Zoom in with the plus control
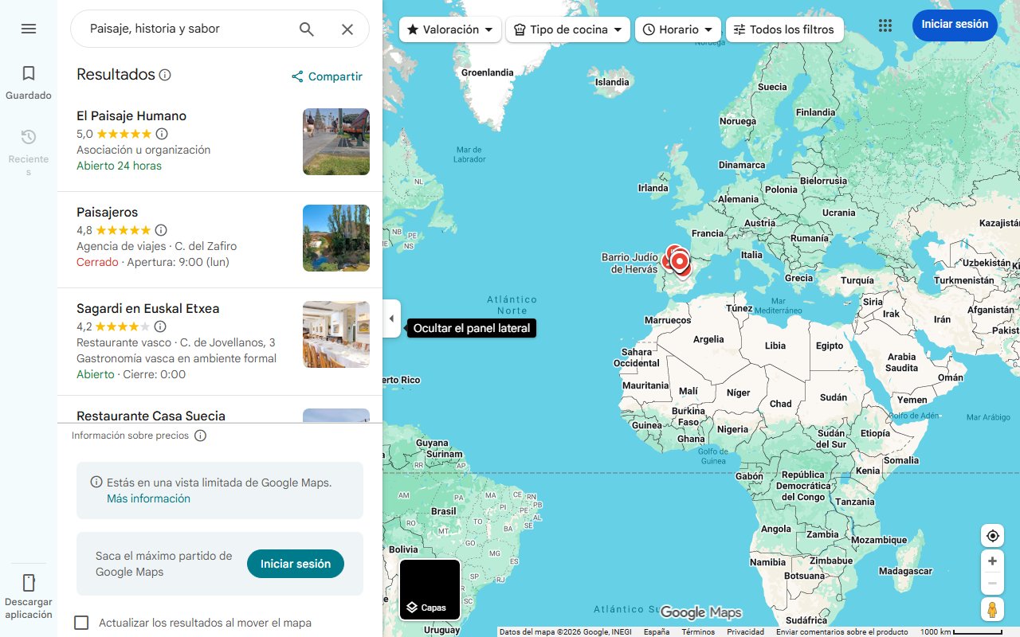The width and height of the screenshot is (1020, 637). [x=992, y=561]
